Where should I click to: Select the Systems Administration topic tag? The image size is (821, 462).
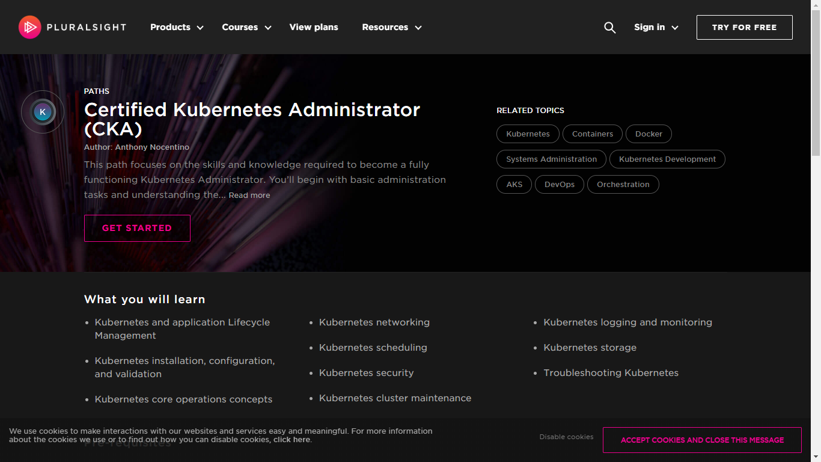pyautogui.click(x=551, y=159)
